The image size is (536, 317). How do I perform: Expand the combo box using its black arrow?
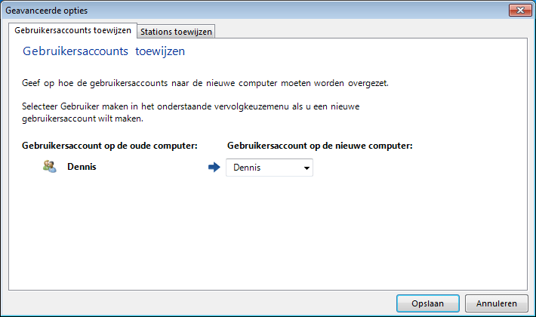point(307,168)
